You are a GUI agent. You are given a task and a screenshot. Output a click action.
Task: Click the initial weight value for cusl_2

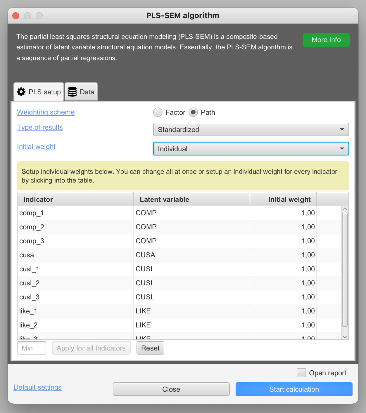(283, 283)
